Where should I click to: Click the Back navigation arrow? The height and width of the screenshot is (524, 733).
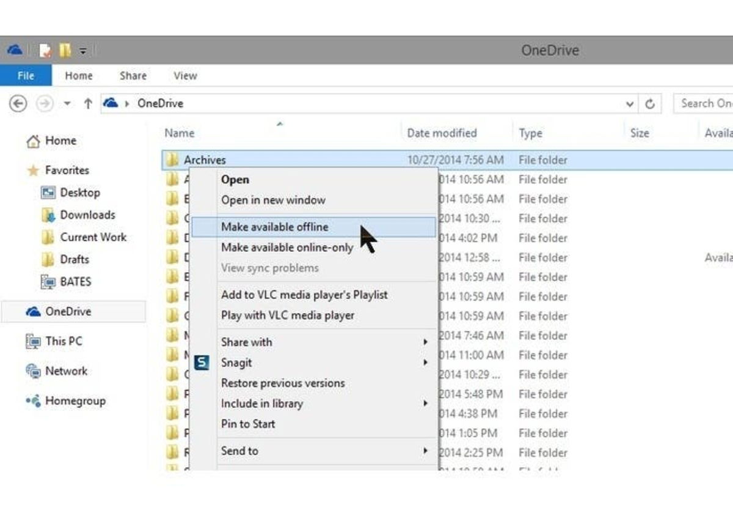(18, 103)
